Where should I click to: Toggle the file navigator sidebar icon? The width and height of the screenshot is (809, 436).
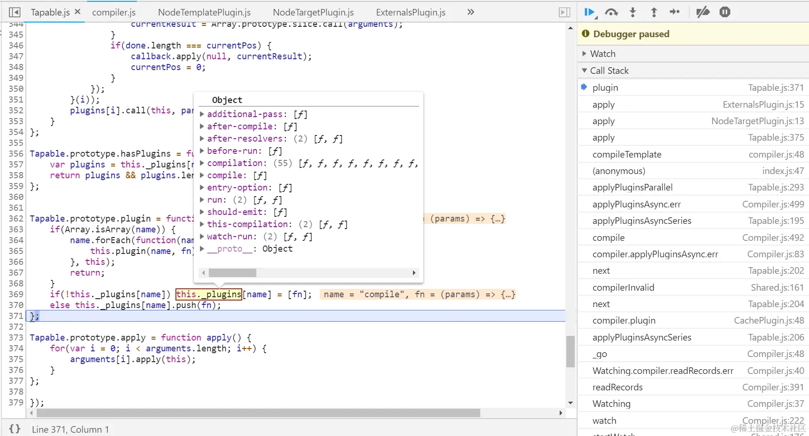tap(15, 12)
